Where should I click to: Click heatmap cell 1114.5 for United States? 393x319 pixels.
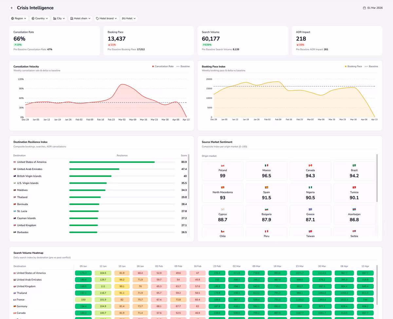[322, 273]
